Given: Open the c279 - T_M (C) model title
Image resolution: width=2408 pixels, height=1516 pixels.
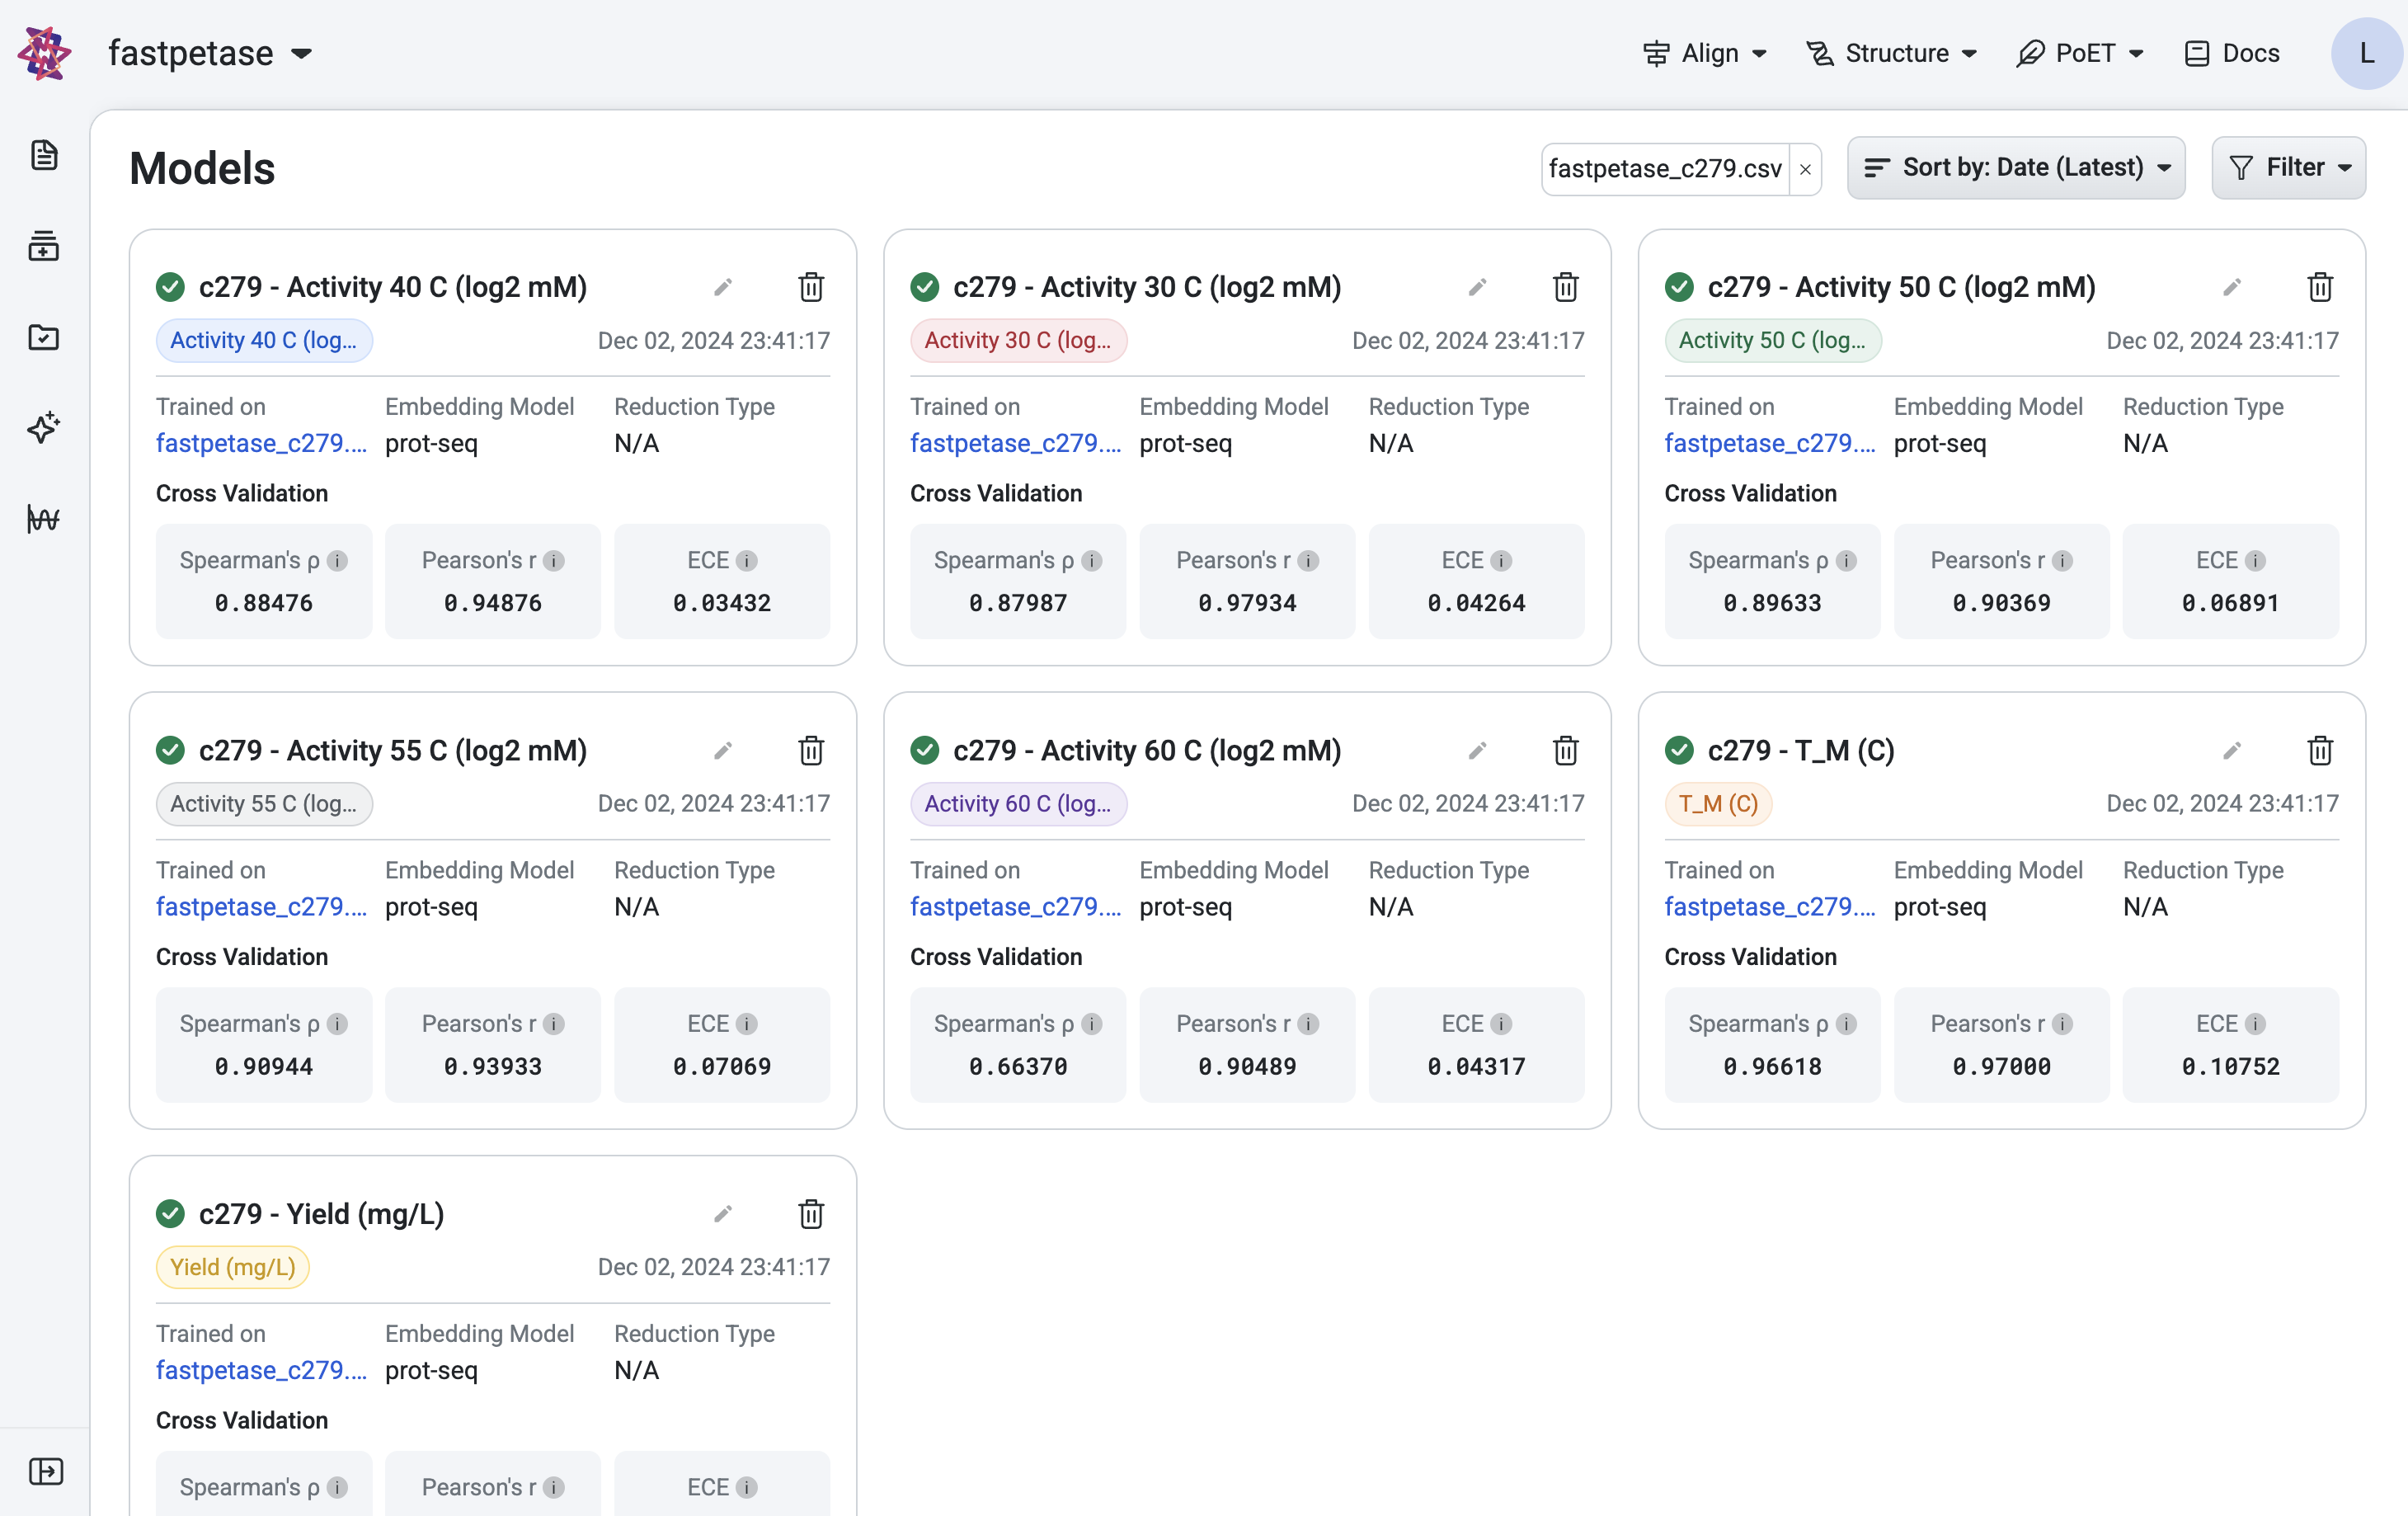Looking at the screenshot, I should 1801,750.
